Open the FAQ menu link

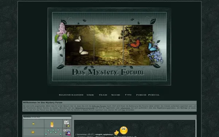click(x=128, y=95)
